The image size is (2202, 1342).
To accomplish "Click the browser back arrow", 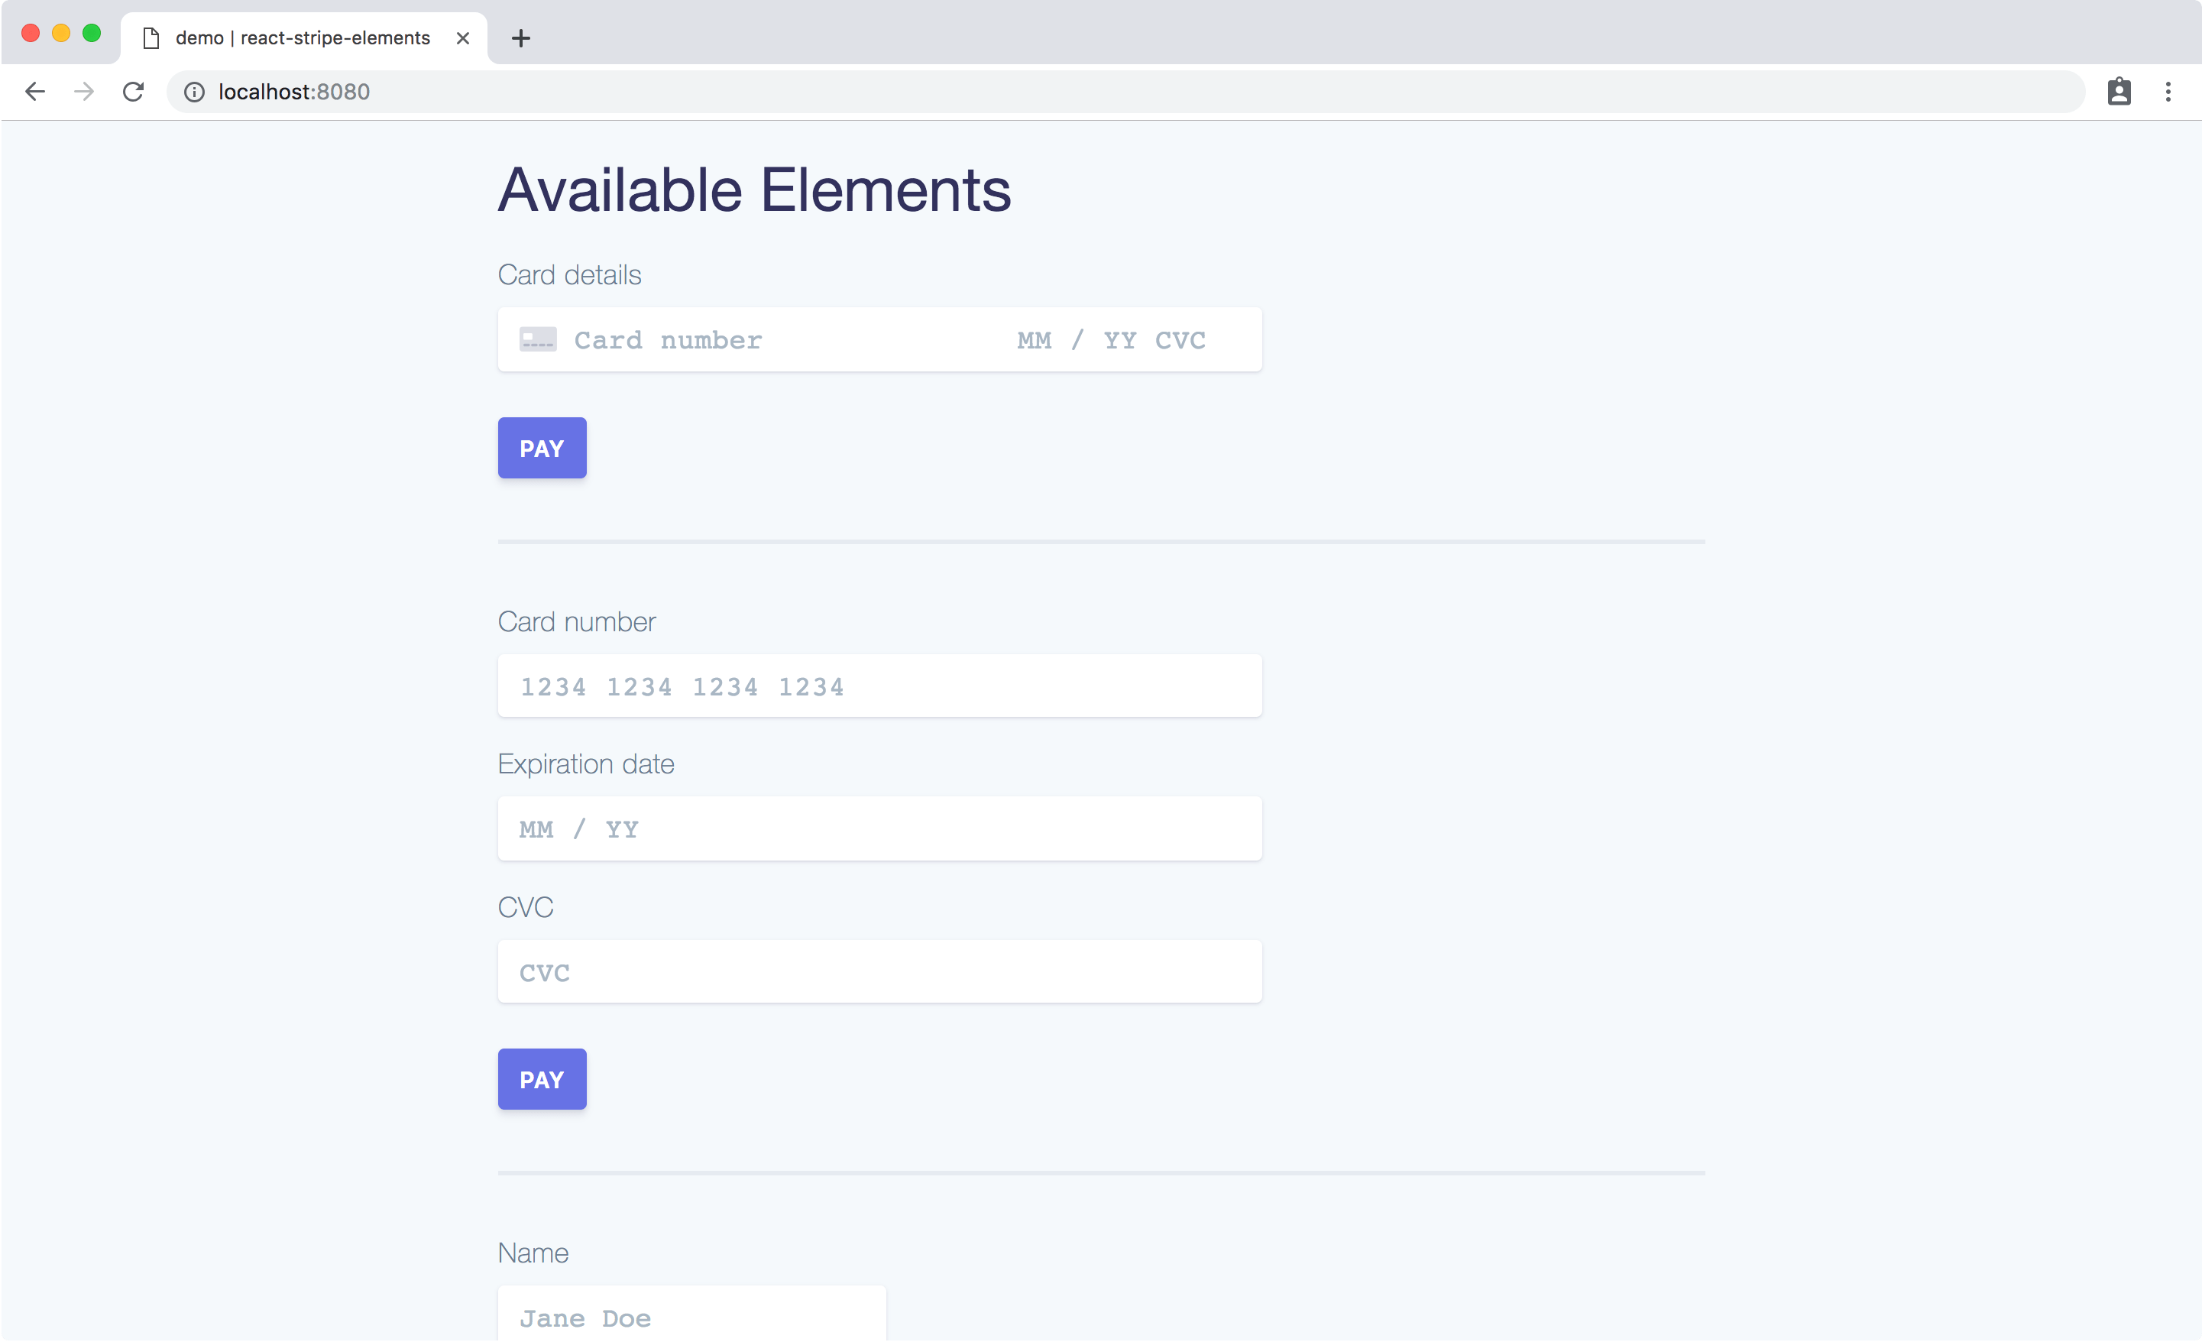I will point(35,91).
